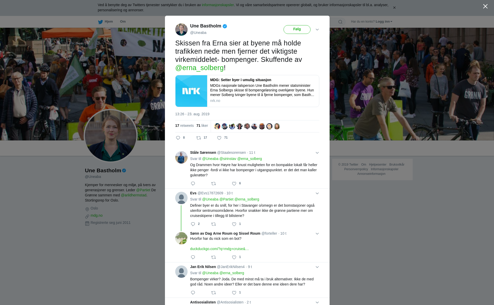This screenshot has width=494, height=305.
Task: Dismiss the cookie notice banner
Action: point(394,8)
